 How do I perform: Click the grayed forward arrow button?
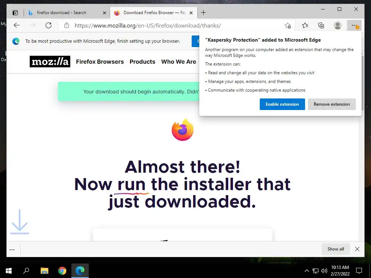pyautogui.click(x=33, y=25)
